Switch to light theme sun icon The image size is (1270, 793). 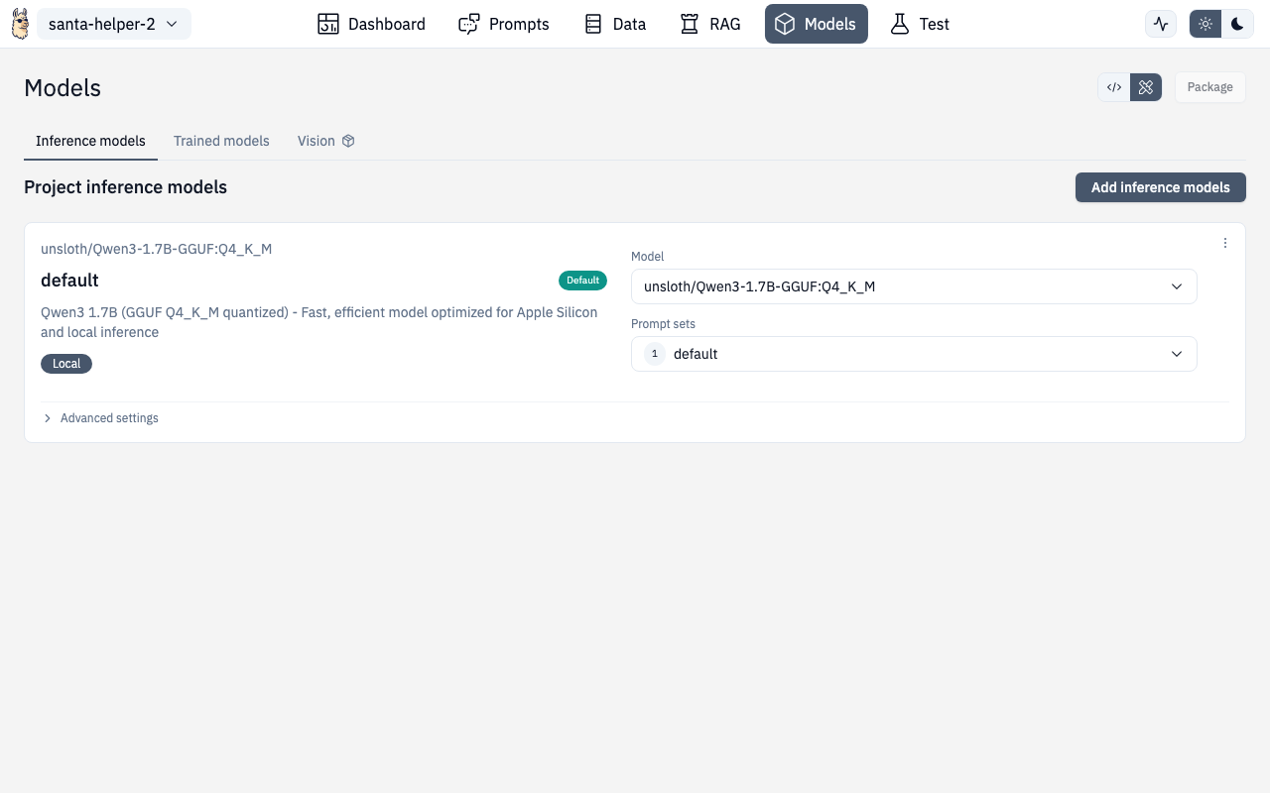pyautogui.click(x=1206, y=24)
